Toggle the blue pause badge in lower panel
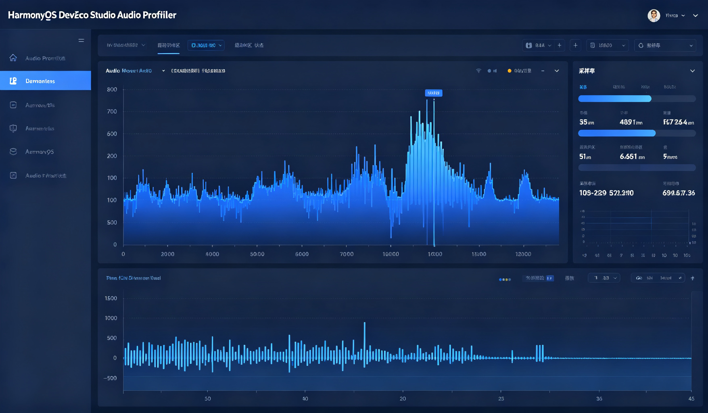The width and height of the screenshot is (708, 413). pos(549,278)
